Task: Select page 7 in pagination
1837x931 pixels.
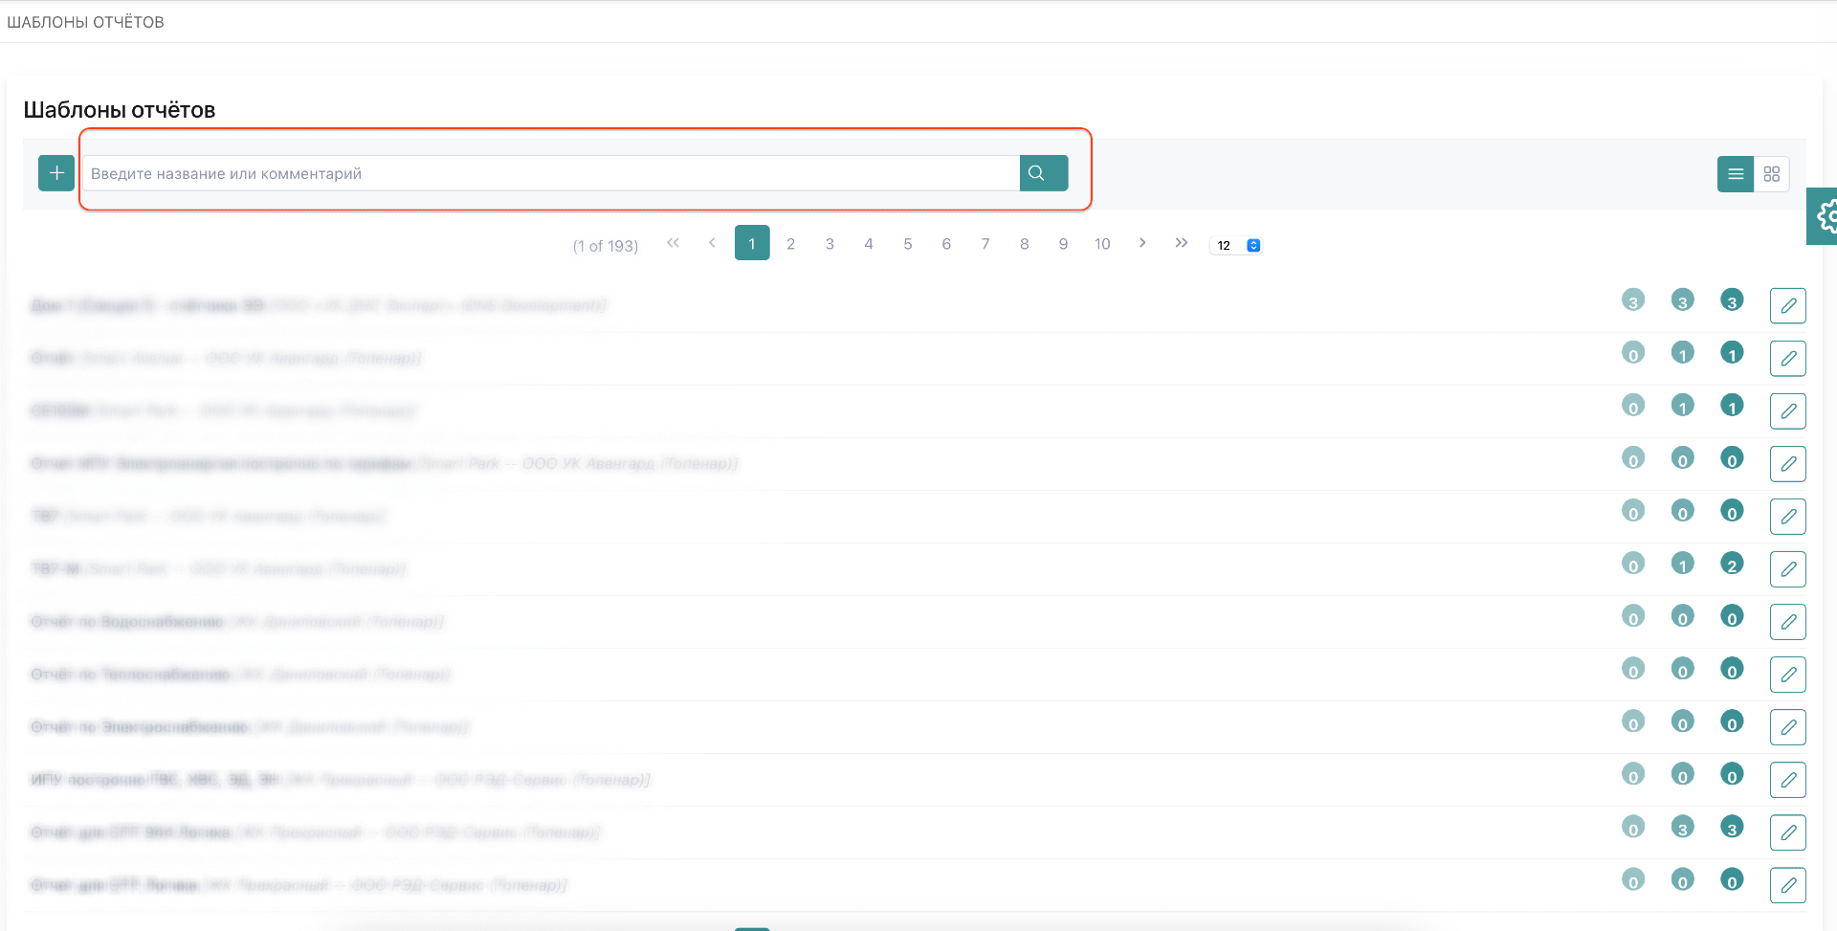Action: click(985, 244)
